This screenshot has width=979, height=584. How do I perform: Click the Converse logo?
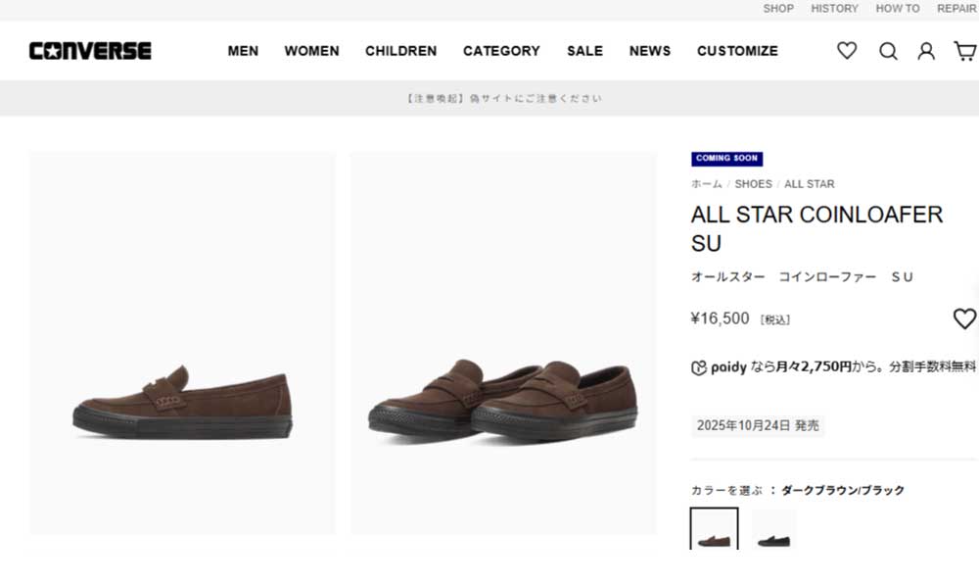(x=90, y=51)
